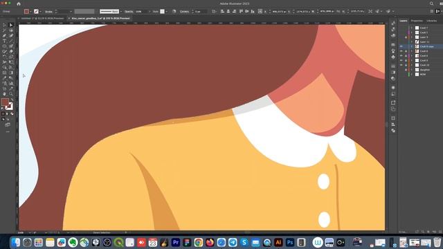Expand the Слой 5 layer
The width and height of the screenshot is (443, 249).
click(x=412, y=33)
